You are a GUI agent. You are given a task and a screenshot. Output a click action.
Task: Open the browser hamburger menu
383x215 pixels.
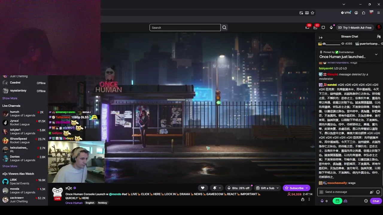(379, 13)
